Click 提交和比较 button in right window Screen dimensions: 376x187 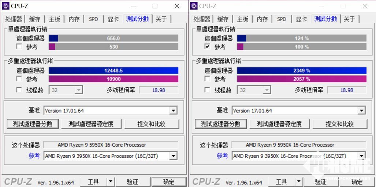(x=340, y=123)
